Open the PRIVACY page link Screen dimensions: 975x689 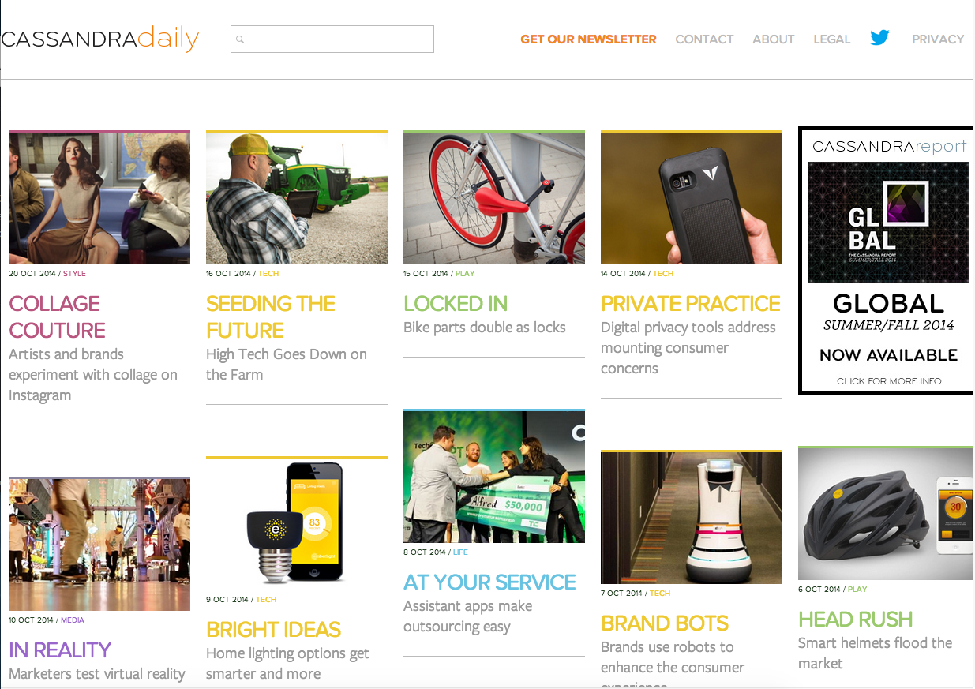click(x=938, y=39)
